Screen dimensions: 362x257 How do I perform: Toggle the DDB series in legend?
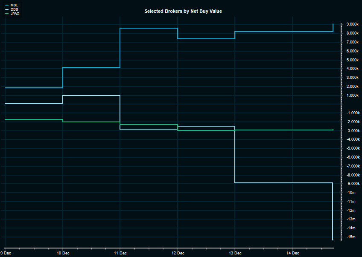(x=15, y=9)
